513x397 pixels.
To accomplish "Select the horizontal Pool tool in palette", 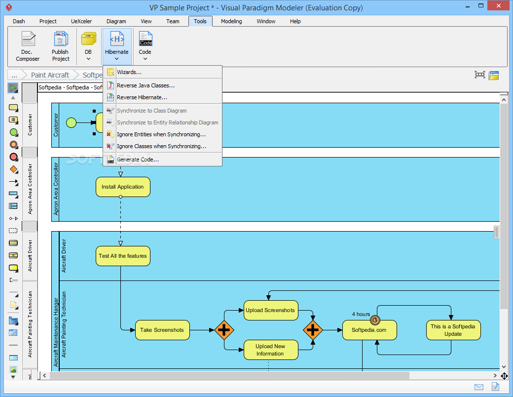I will tap(13, 194).
